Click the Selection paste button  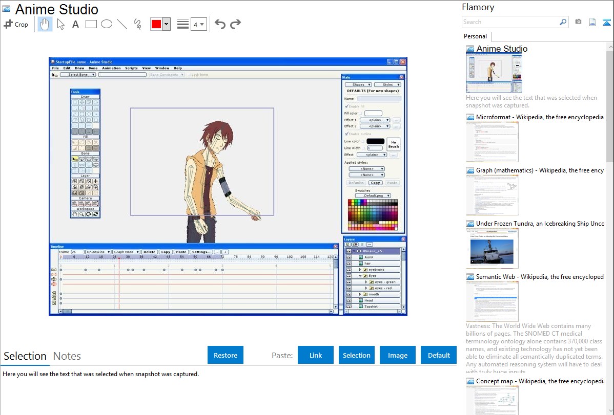pyautogui.click(x=357, y=355)
